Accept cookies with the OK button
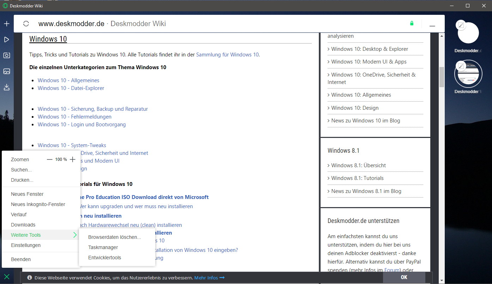The image size is (492, 284). click(404, 277)
